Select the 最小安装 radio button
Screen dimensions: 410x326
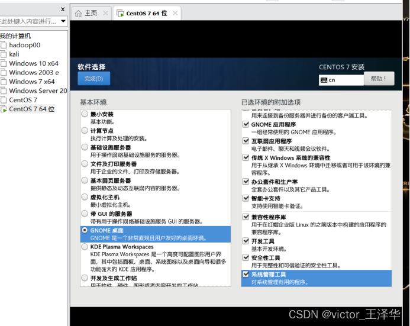[x=85, y=114]
